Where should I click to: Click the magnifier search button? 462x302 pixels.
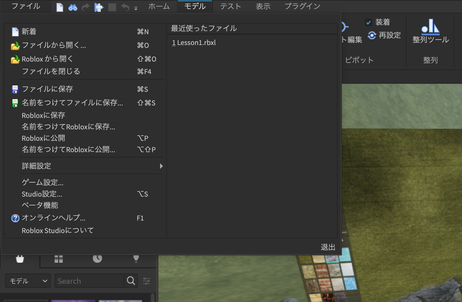tap(131, 281)
